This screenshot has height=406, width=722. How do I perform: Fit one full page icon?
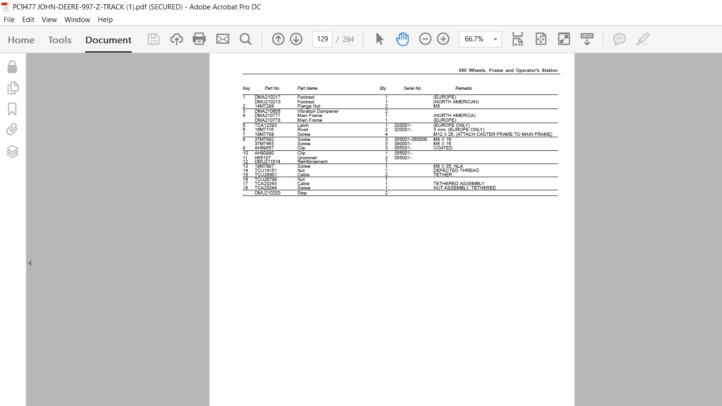point(541,39)
